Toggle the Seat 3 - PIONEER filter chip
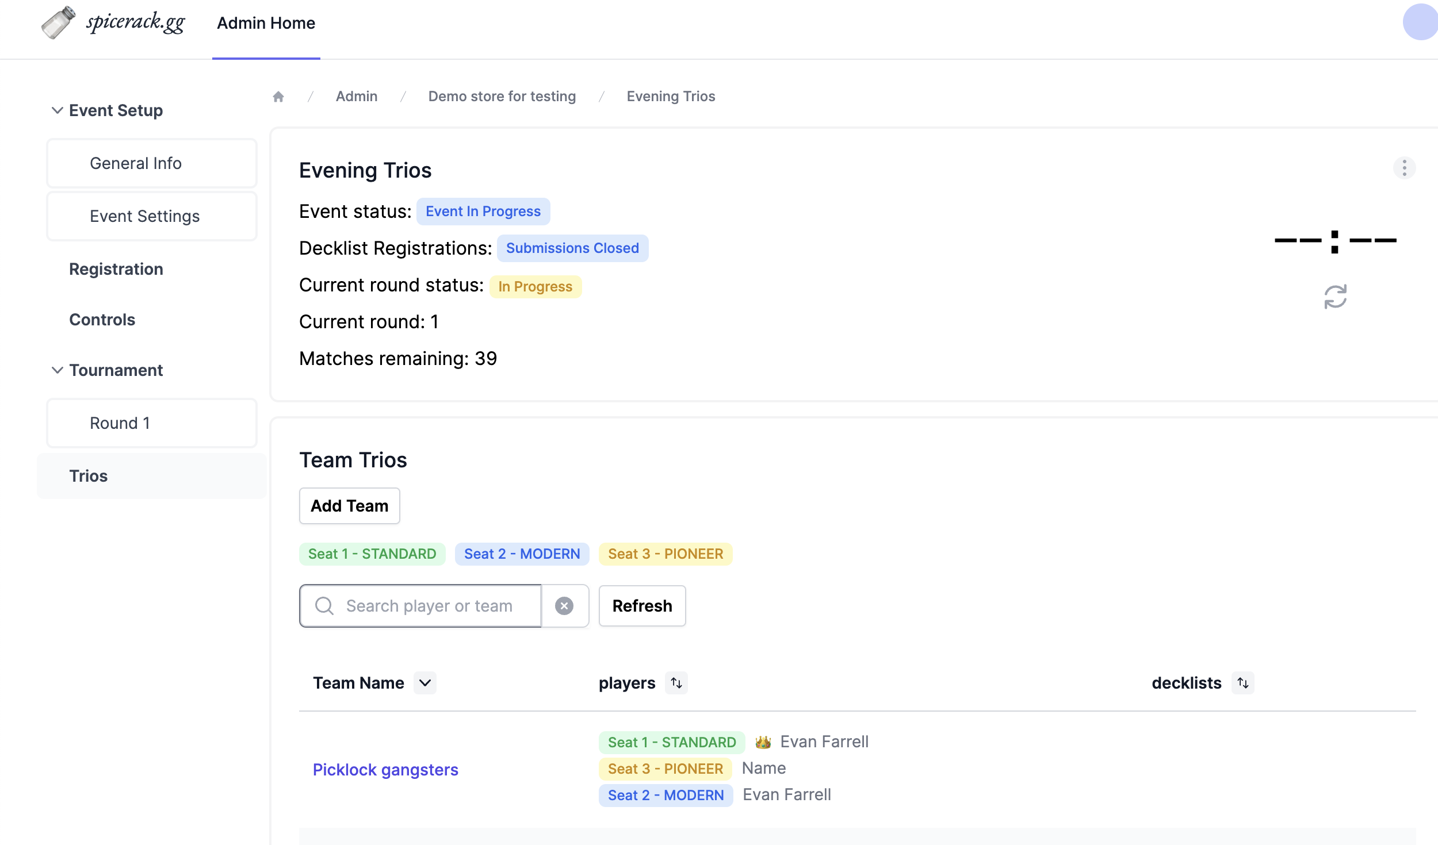This screenshot has width=1438, height=845. [666, 554]
